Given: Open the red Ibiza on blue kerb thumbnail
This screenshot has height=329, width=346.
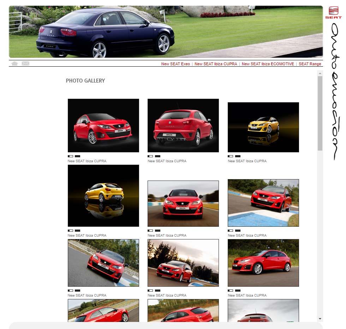Looking at the screenshot, I should pos(263,203).
